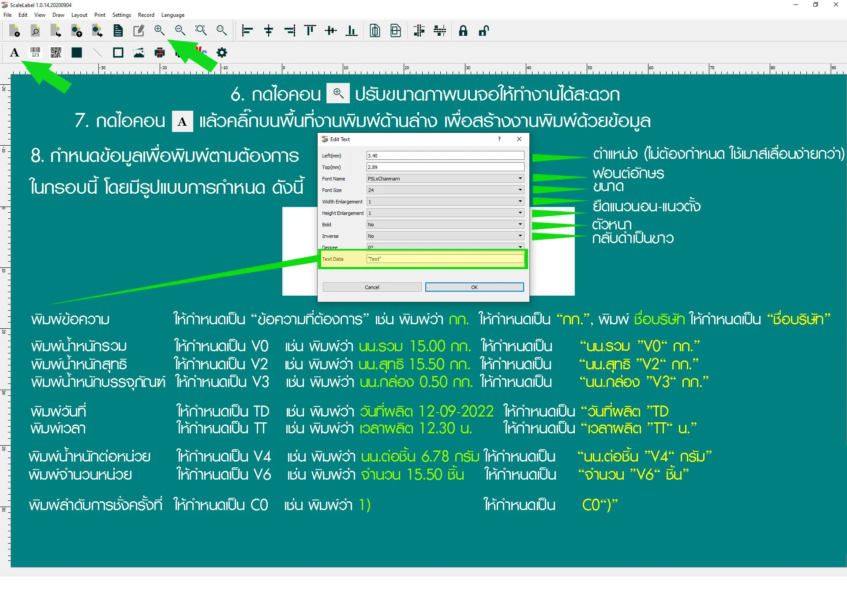Click the align left edges icon
The image size is (847, 601).
(247, 30)
